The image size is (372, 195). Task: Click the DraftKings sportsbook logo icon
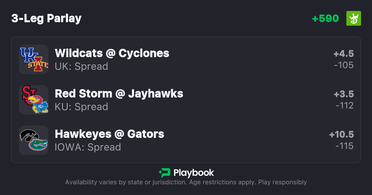(x=354, y=18)
